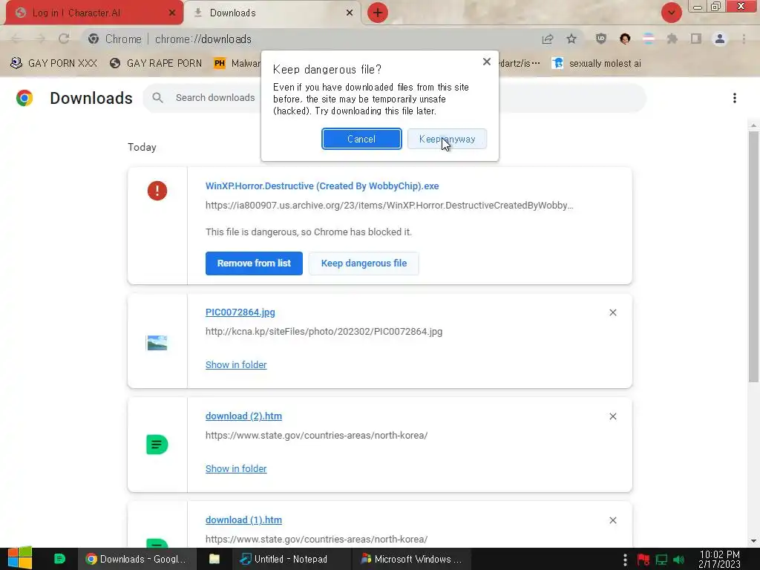Click the green document icon for download (2).htm
This screenshot has width=760, height=570.
[x=157, y=445]
